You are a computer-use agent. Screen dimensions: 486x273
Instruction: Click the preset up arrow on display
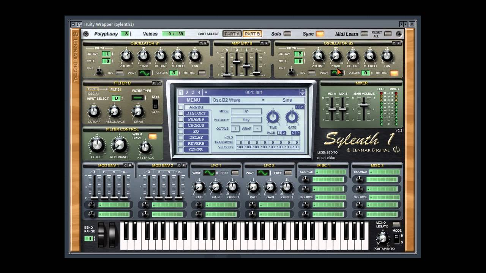(302, 91)
